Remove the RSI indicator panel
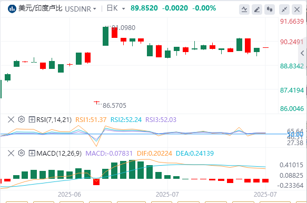Viewport: 307px width, 203px height. [11, 119]
